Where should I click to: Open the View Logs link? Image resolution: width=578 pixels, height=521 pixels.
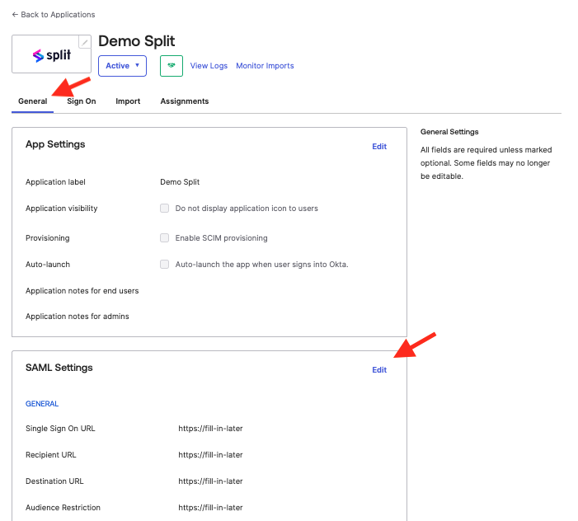[x=209, y=66]
